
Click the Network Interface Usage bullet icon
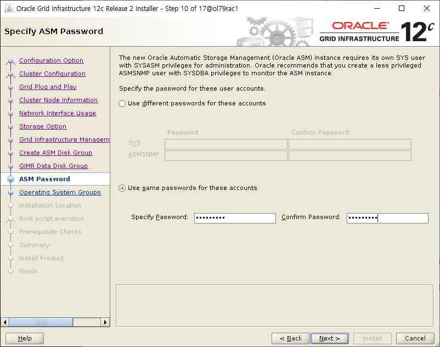pyautogui.click(x=10, y=114)
